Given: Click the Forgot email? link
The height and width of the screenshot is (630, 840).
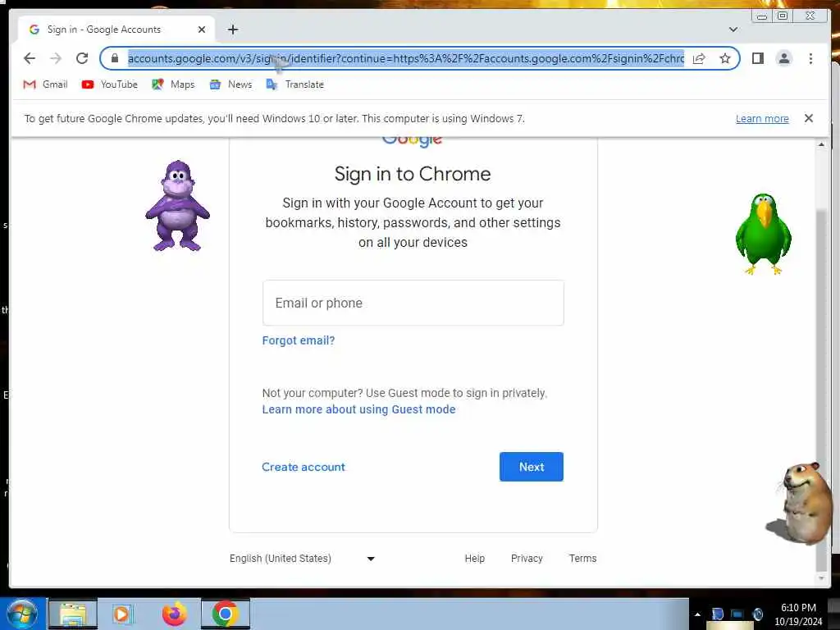Looking at the screenshot, I should pos(299,340).
